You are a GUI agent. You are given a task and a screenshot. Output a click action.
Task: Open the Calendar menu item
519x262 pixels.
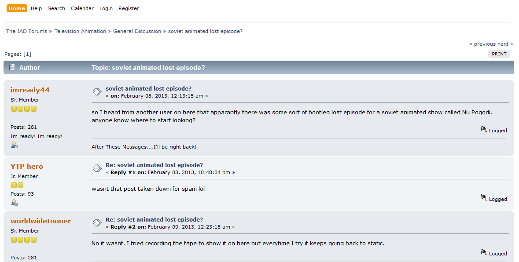coord(82,8)
